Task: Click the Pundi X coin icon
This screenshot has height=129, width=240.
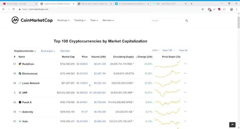Action: 20,102
